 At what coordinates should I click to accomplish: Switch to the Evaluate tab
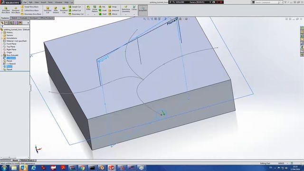pos(24,18)
